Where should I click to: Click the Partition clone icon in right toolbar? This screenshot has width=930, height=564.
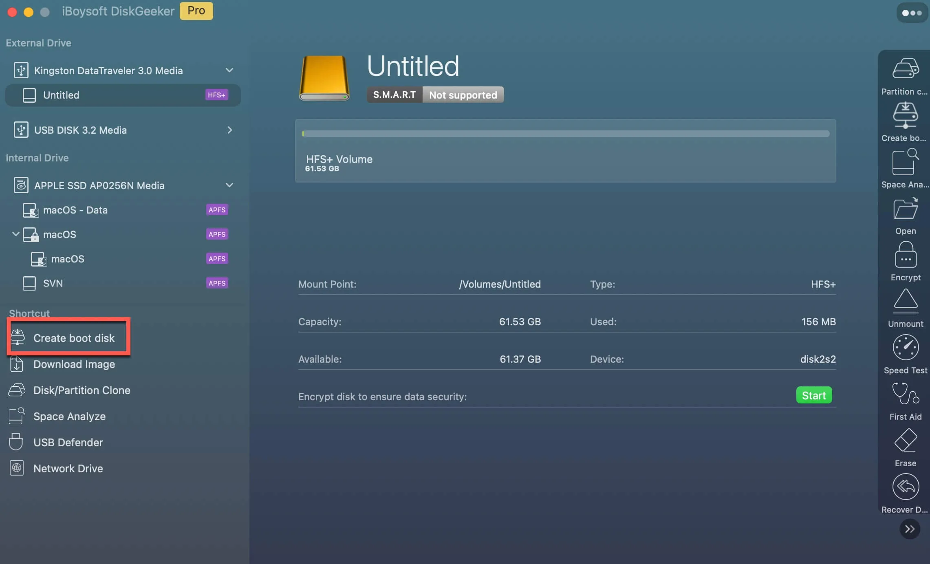[905, 68]
